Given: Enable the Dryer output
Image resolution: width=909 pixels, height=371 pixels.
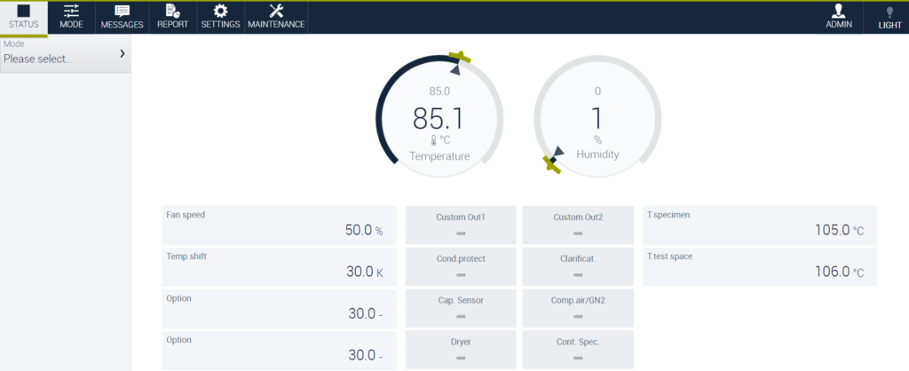Looking at the screenshot, I should pos(461,349).
